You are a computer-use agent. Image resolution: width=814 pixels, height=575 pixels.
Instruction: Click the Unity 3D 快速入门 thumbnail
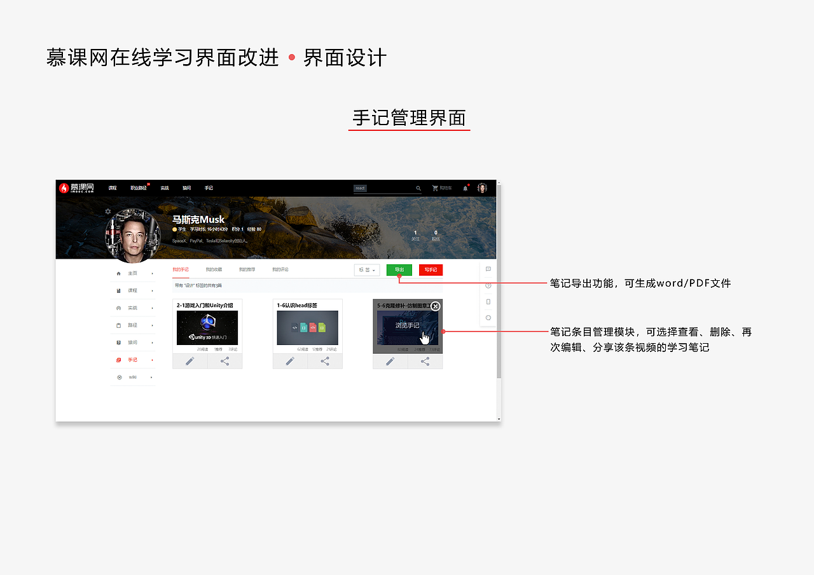[x=207, y=328]
